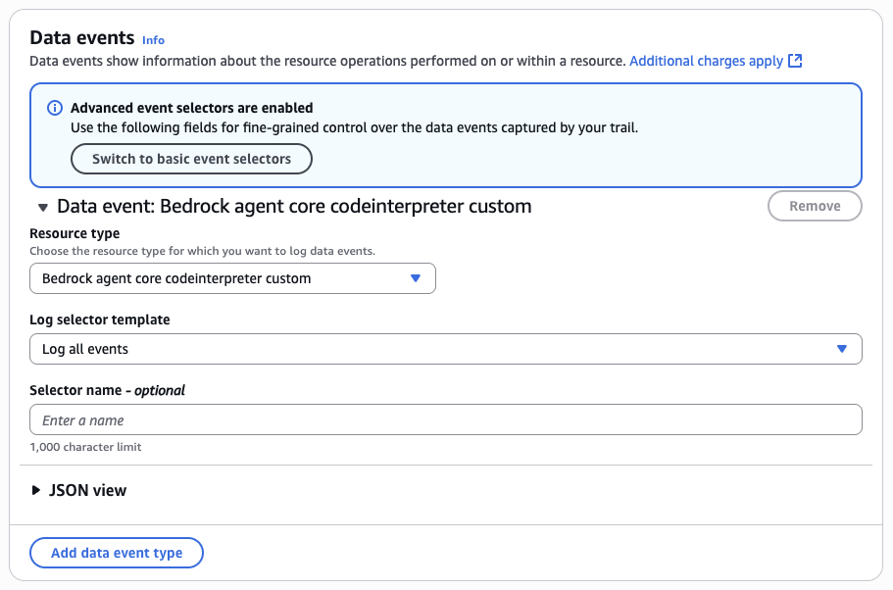The height and width of the screenshot is (590, 893).
Task: Open the Info link beside Data events
Action: tap(153, 40)
